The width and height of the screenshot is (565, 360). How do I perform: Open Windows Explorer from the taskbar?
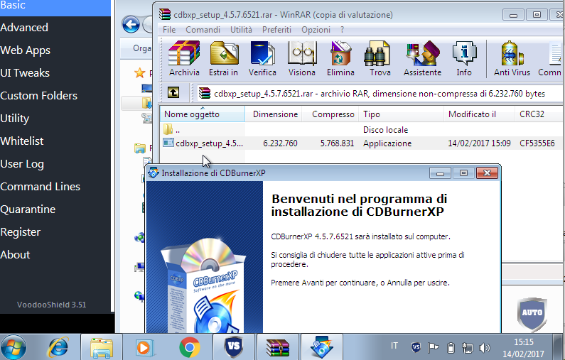tap(101, 347)
